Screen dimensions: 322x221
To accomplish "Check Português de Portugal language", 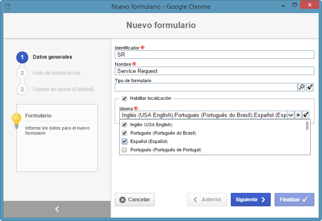I will pos(124,150).
